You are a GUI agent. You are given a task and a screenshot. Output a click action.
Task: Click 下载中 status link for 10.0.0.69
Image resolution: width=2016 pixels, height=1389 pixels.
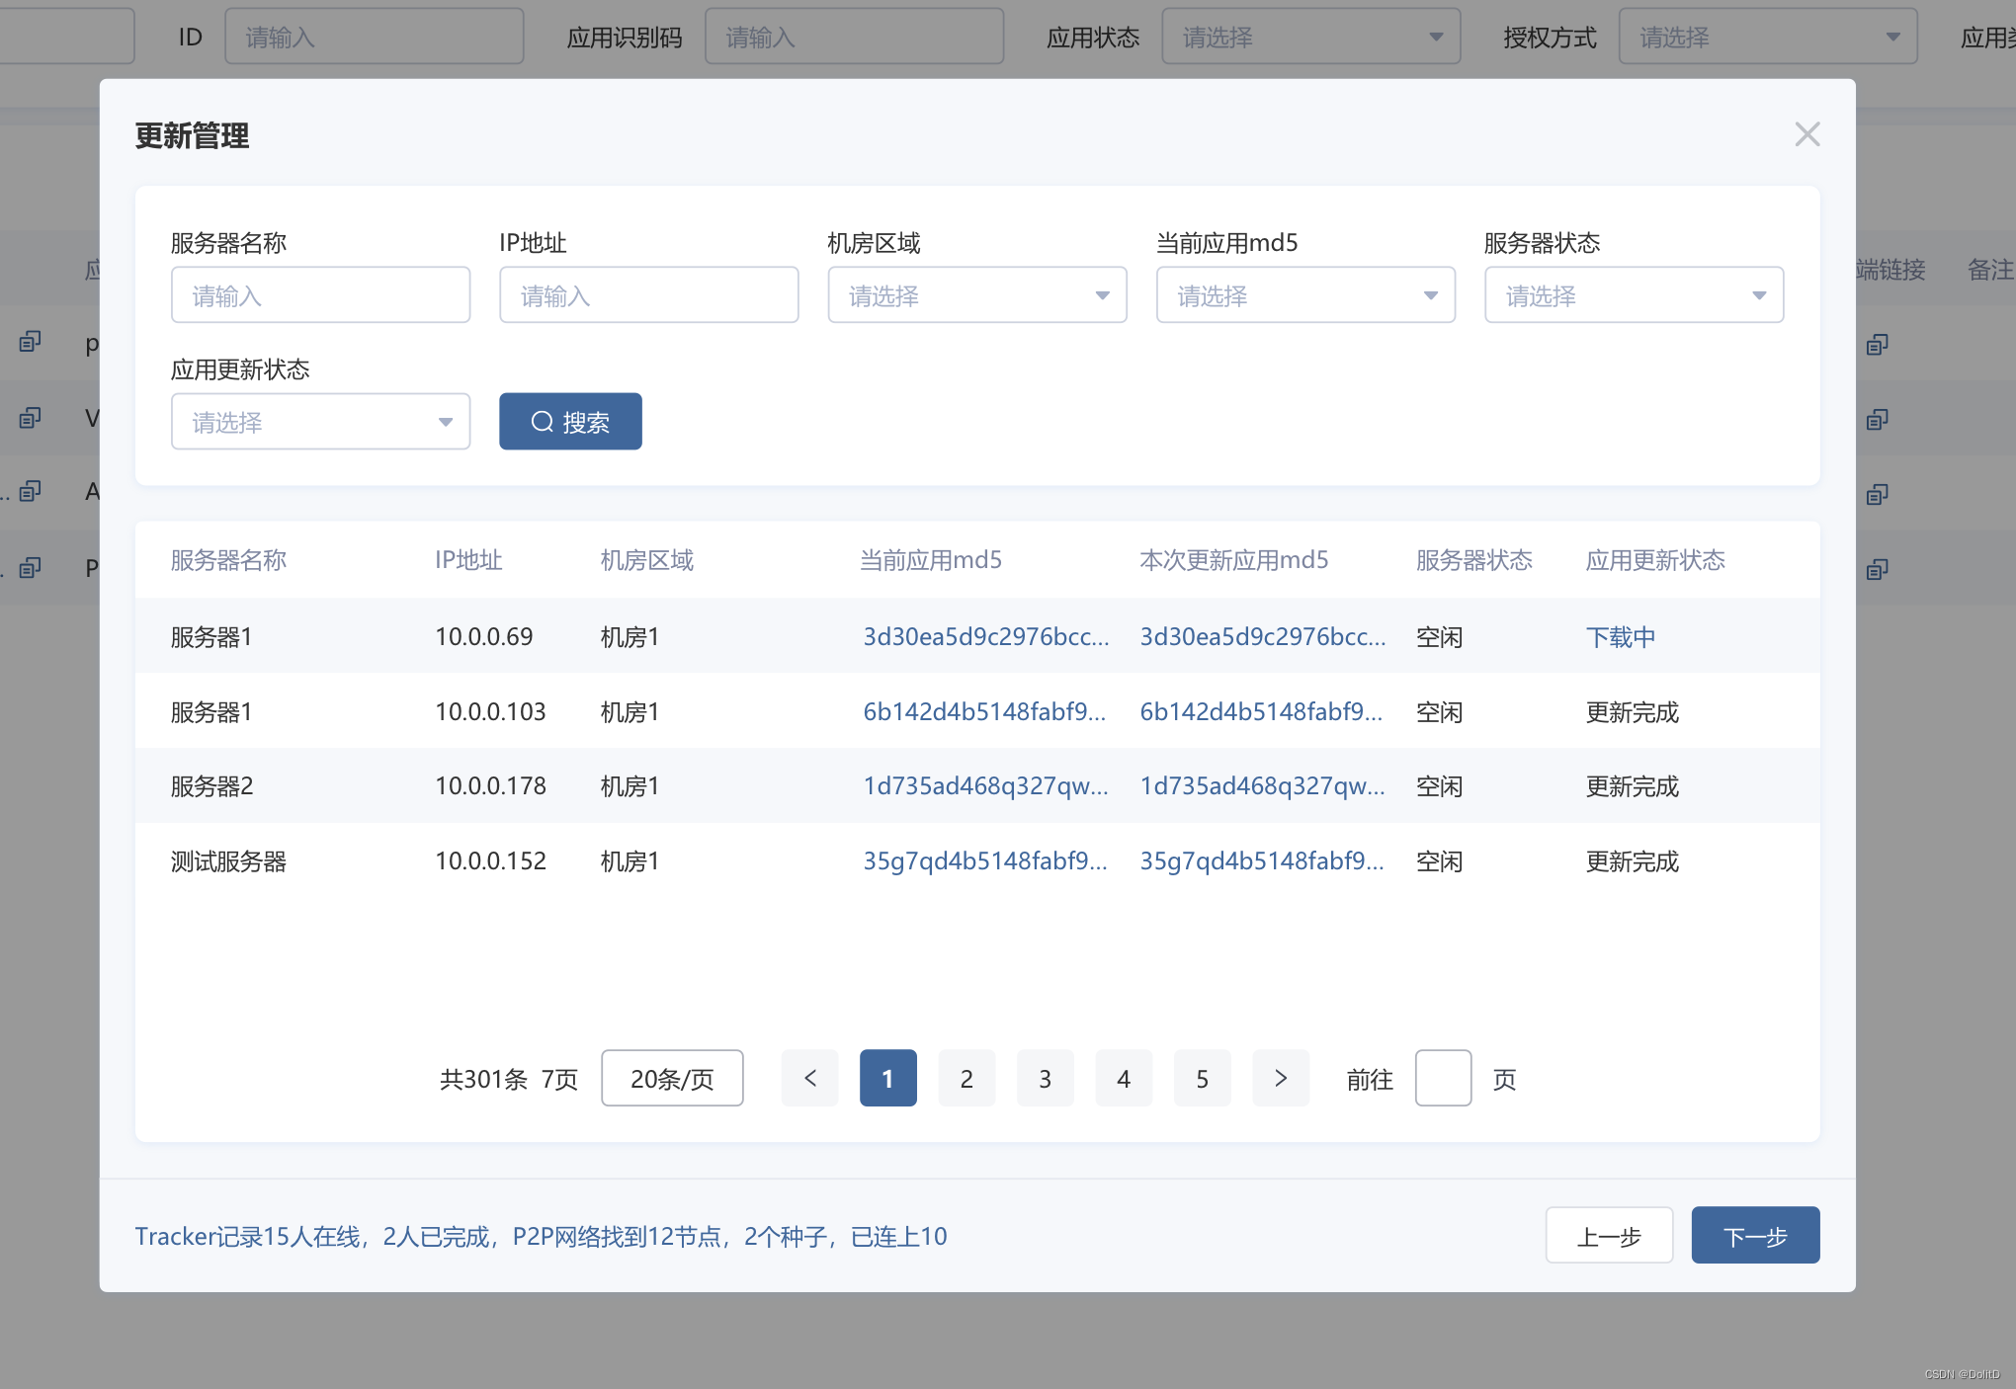(1620, 637)
